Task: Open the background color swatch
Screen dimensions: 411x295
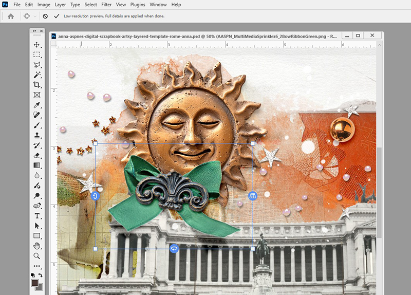Action: tap(40, 288)
